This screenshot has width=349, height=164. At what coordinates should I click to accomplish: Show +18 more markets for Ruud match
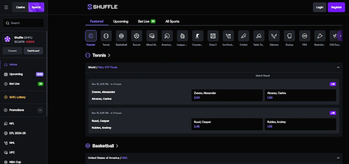(x=333, y=113)
